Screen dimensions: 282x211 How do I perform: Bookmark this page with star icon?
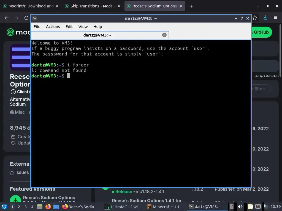(x=255, y=18)
